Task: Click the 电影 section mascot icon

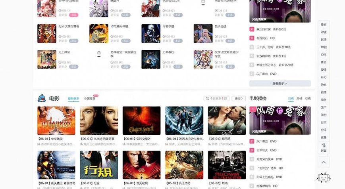Action: 42,98
